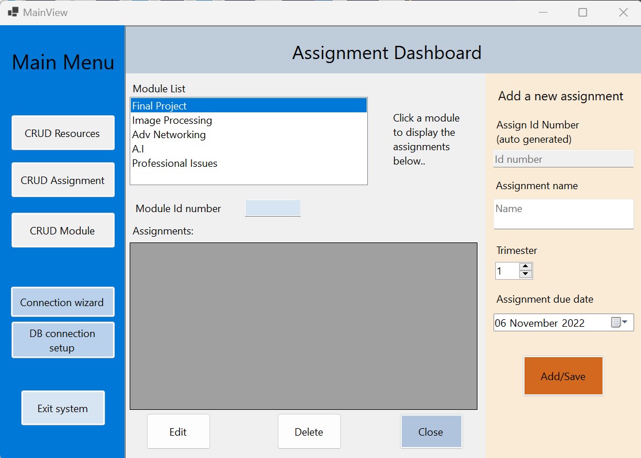The image size is (641, 458).
Task: Delete the selected assignment
Action: click(x=309, y=432)
